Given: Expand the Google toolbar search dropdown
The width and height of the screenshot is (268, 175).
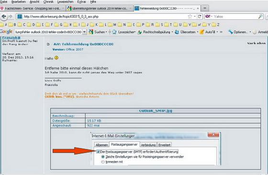Looking at the screenshot, I should pos(84,32).
